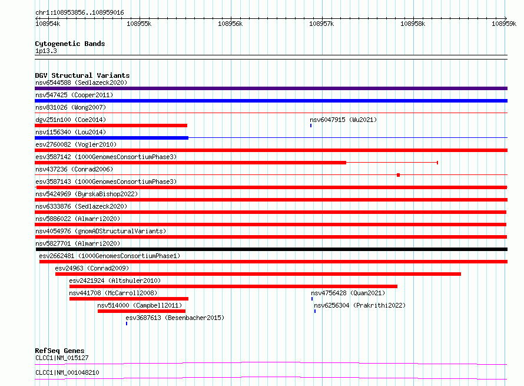
Task: Open nsv547425 (Cooper2011) variant label
Action: pos(74,95)
